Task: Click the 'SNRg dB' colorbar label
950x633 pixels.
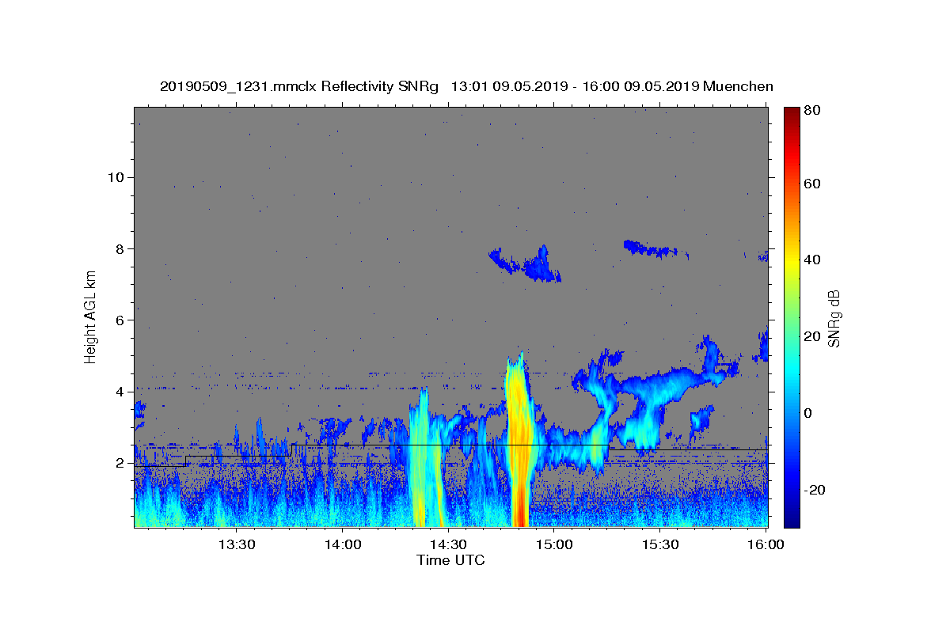Action: [834, 318]
